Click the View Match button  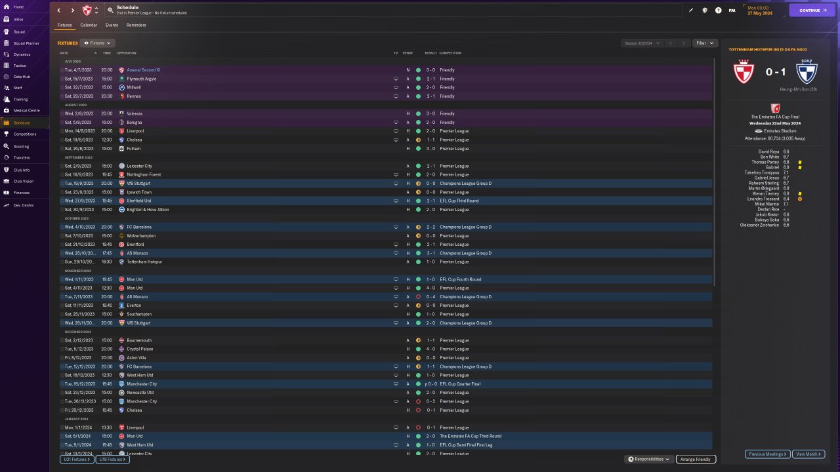point(808,454)
